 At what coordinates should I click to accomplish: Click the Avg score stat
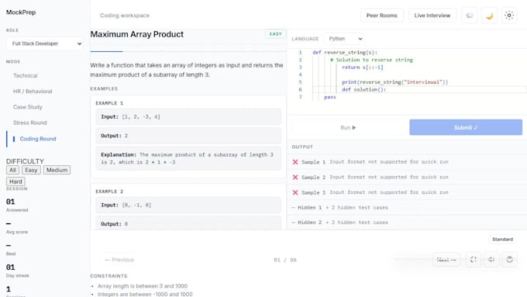click(17, 227)
